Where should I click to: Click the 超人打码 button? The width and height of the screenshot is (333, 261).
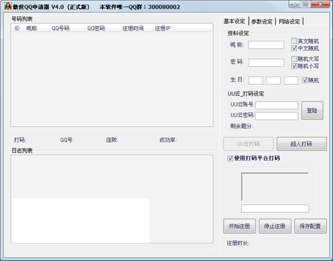pyautogui.click(x=302, y=144)
